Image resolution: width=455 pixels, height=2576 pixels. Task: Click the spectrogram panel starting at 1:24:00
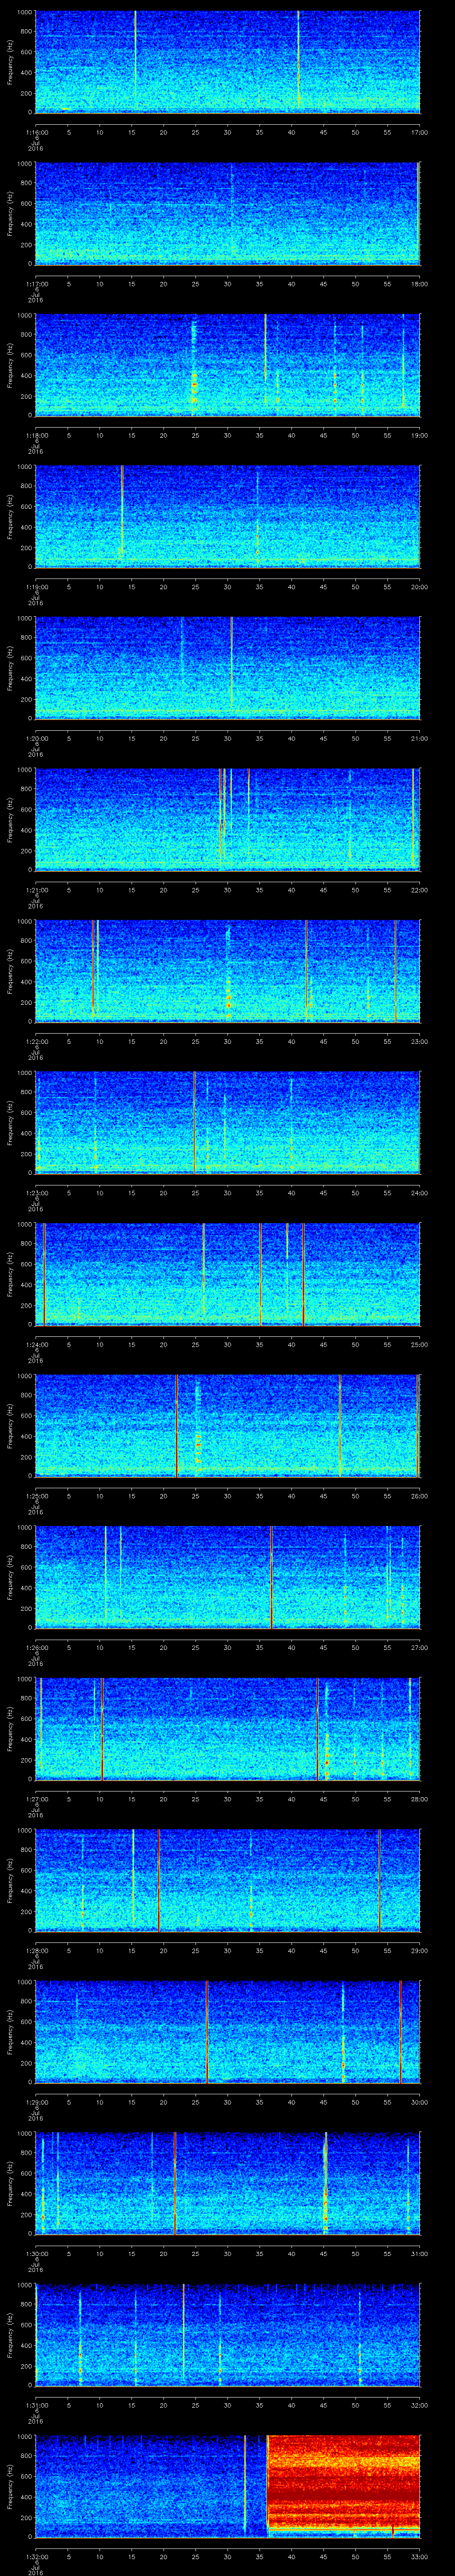coord(228,1274)
